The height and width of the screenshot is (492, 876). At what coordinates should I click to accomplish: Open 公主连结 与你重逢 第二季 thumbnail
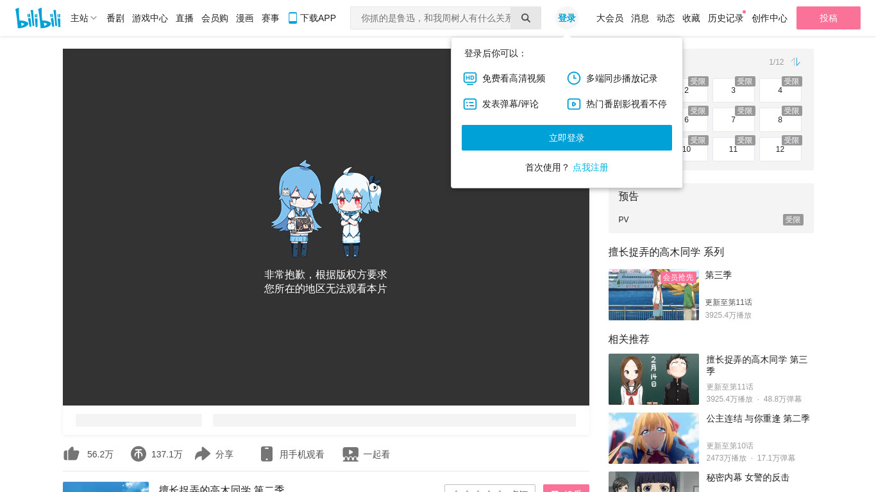click(x=653, y=438)
